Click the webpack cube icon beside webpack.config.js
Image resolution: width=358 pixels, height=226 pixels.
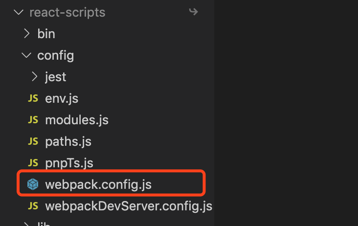point(32,184)
